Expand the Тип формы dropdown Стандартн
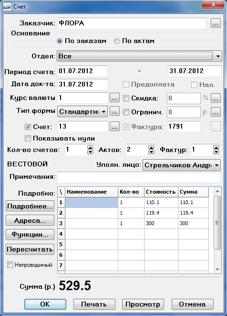This screenshot has width=227, height=316. [x=83, y=111]
